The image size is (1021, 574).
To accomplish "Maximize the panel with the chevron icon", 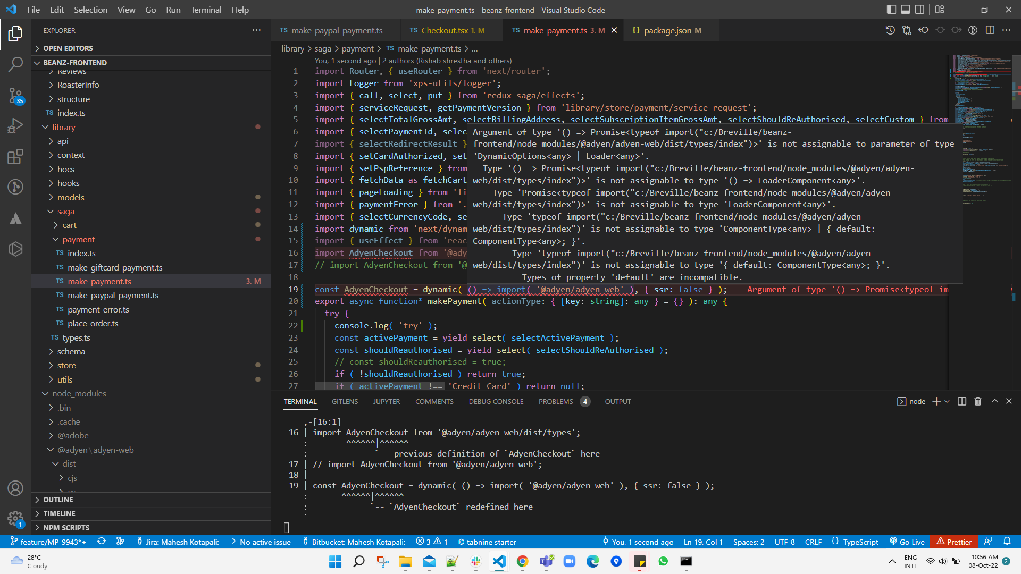I will point(994,401).
